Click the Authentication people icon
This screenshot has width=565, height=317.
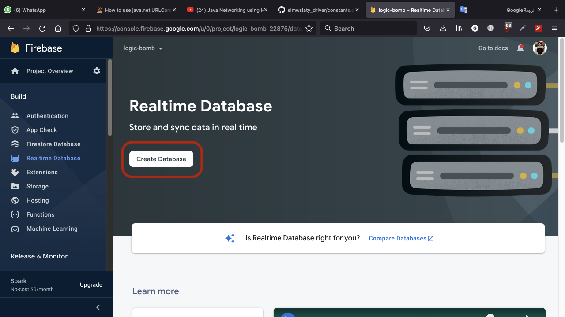pyautogui.click(x=15, y=116)
